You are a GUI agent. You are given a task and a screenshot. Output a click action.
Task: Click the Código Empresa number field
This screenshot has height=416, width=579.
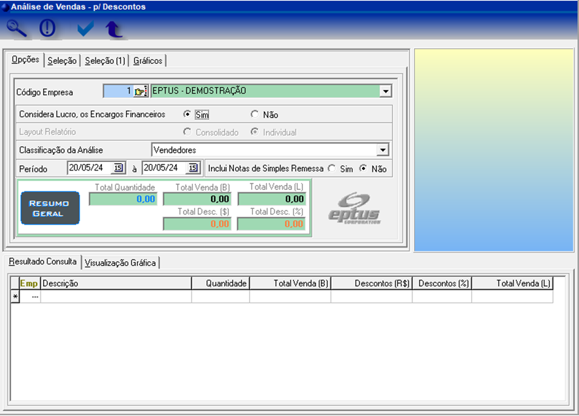coord(118,91)
